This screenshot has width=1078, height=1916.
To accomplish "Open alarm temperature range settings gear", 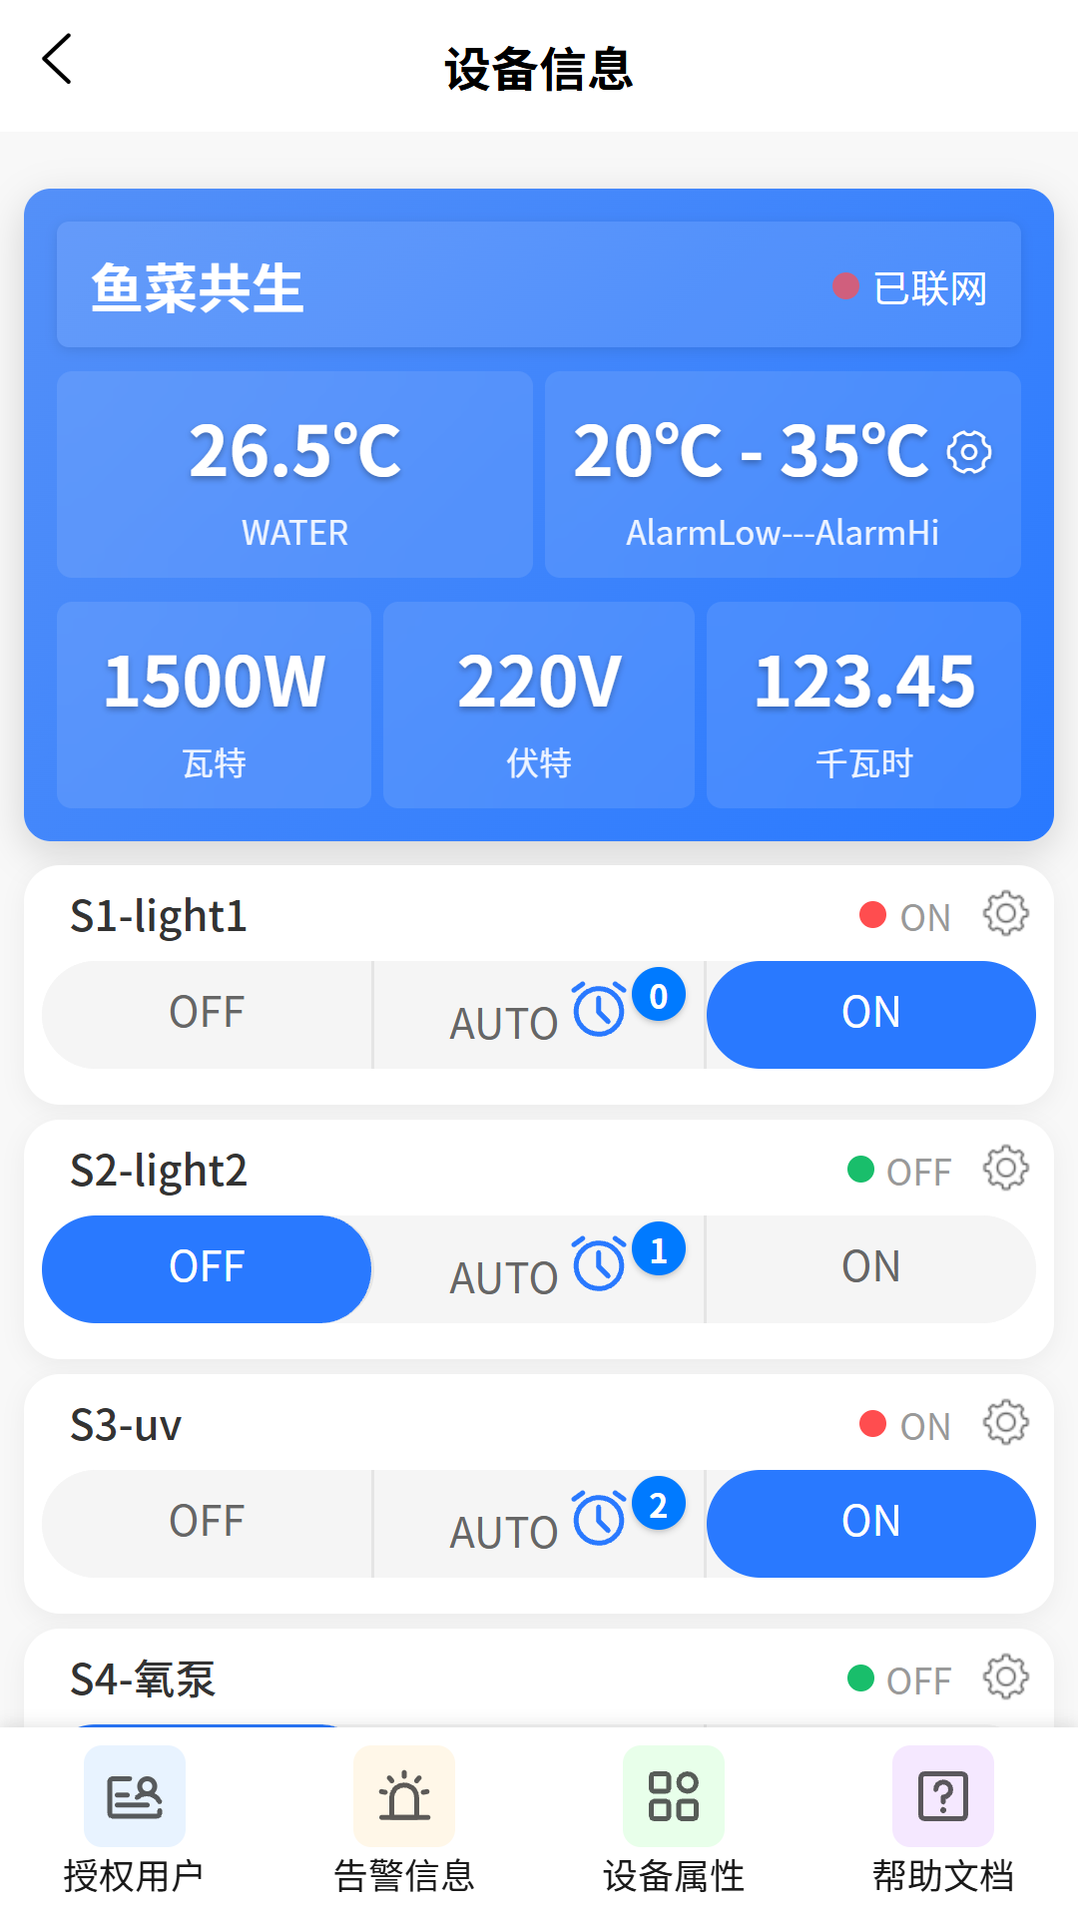I will click(969, 452).
